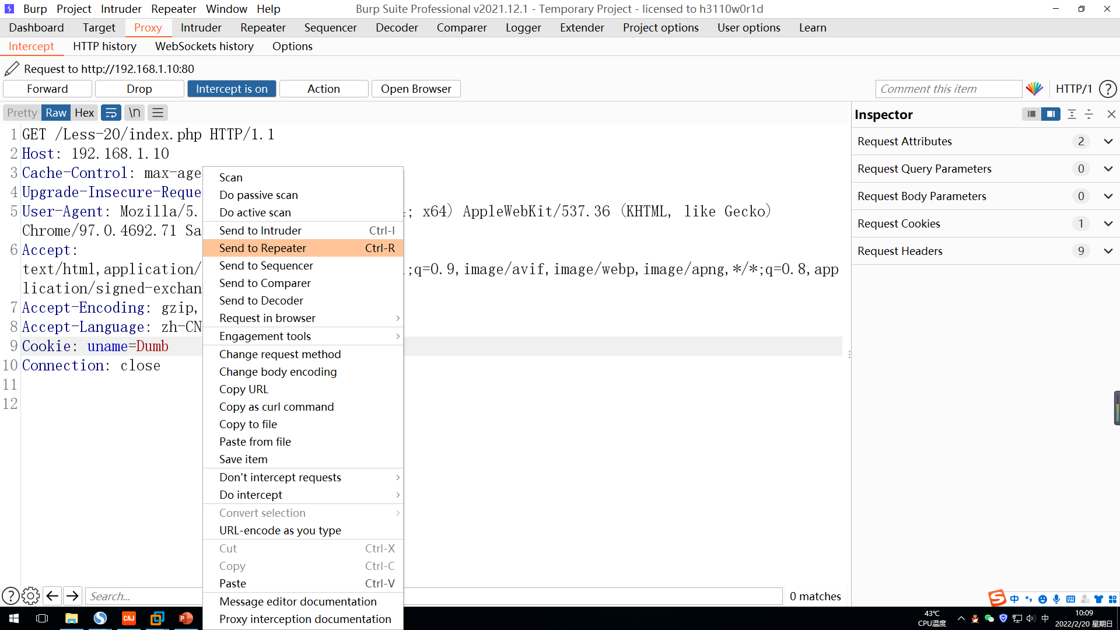Click the Comment this item field
Screen dimensions: 1120x630
coord(949,89)
